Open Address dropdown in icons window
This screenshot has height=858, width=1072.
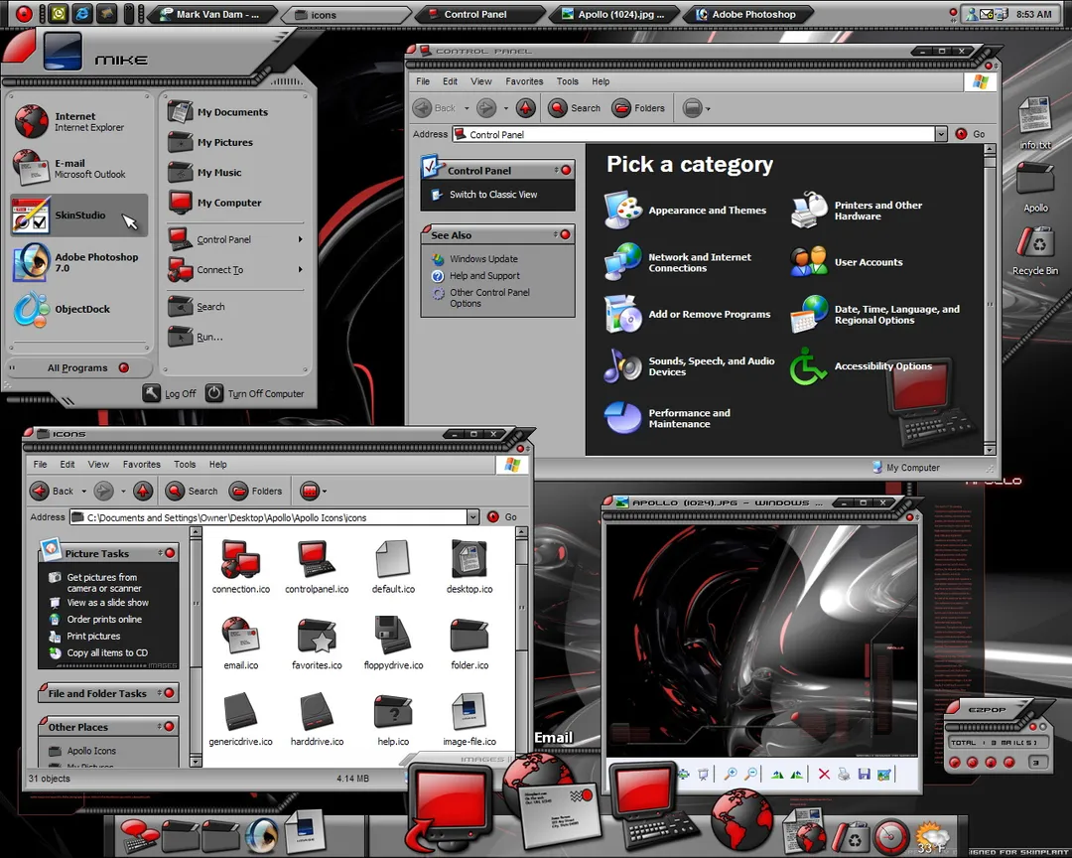click(473, 517)
